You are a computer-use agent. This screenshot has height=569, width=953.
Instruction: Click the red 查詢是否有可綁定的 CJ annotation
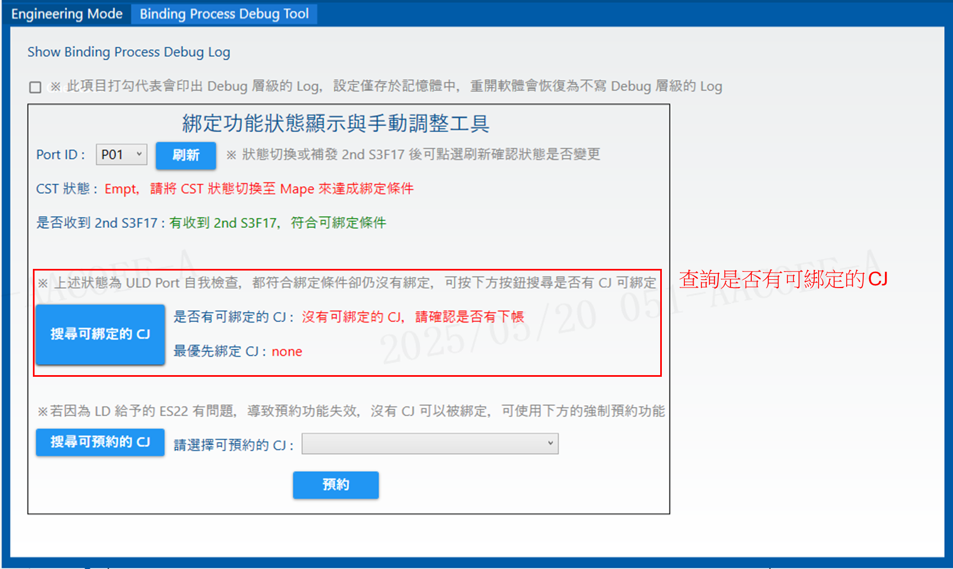coord(783,279)
